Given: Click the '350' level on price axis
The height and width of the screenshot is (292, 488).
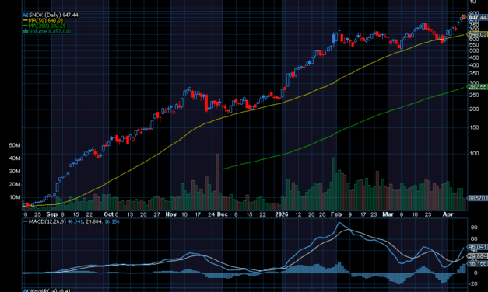Looking at the screenshot, I should (474, 74).
